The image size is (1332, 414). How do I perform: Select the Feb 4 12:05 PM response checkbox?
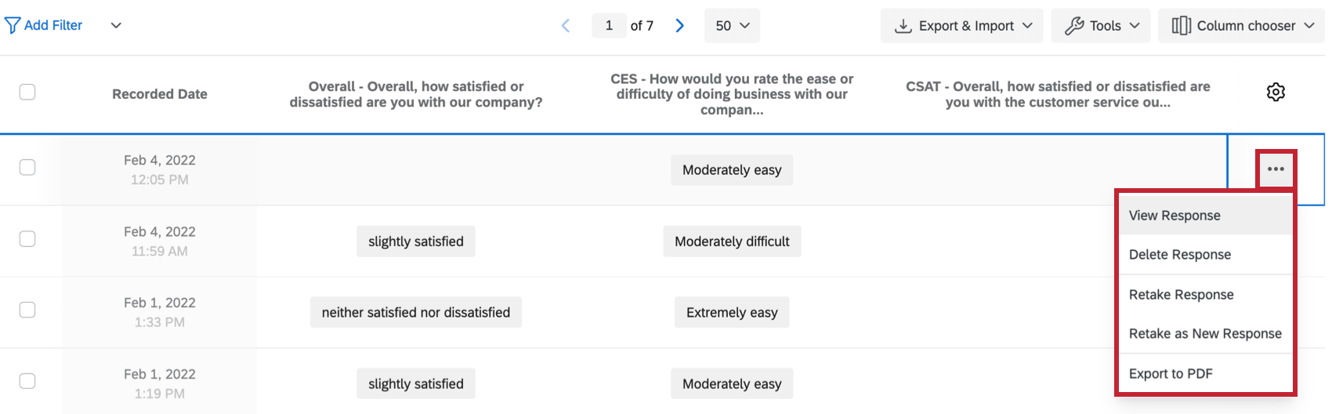(x=27, y=168)
